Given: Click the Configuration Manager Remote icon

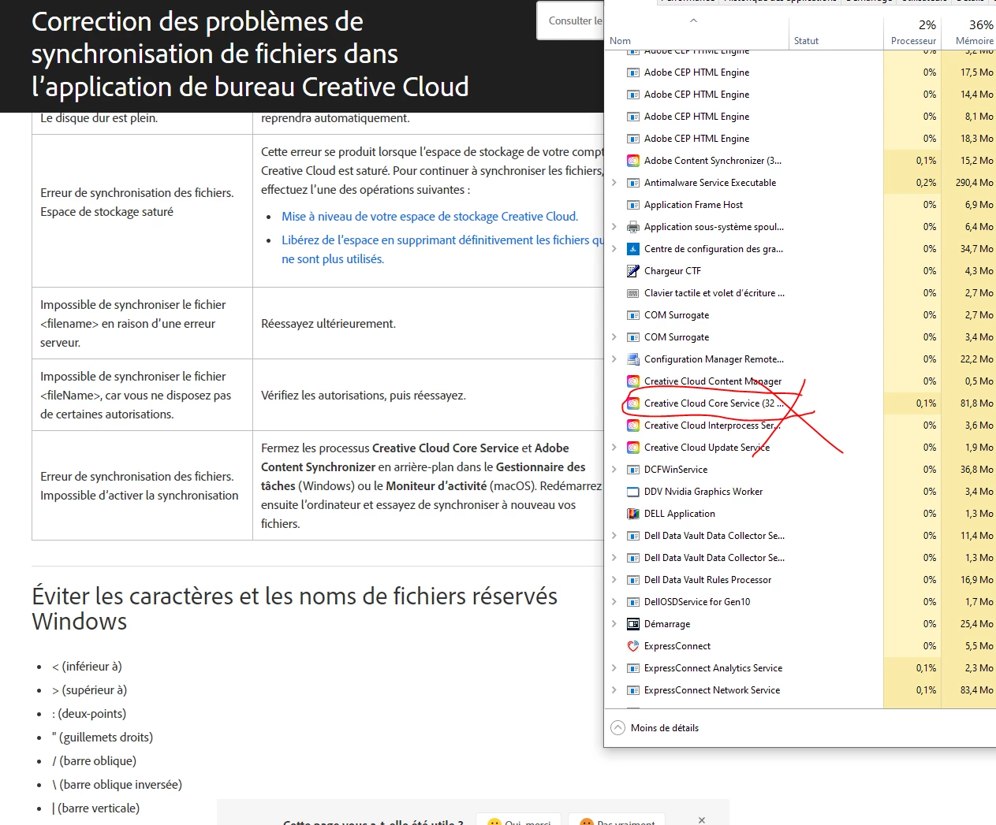Looking at the screenshot, I should 632,359.
